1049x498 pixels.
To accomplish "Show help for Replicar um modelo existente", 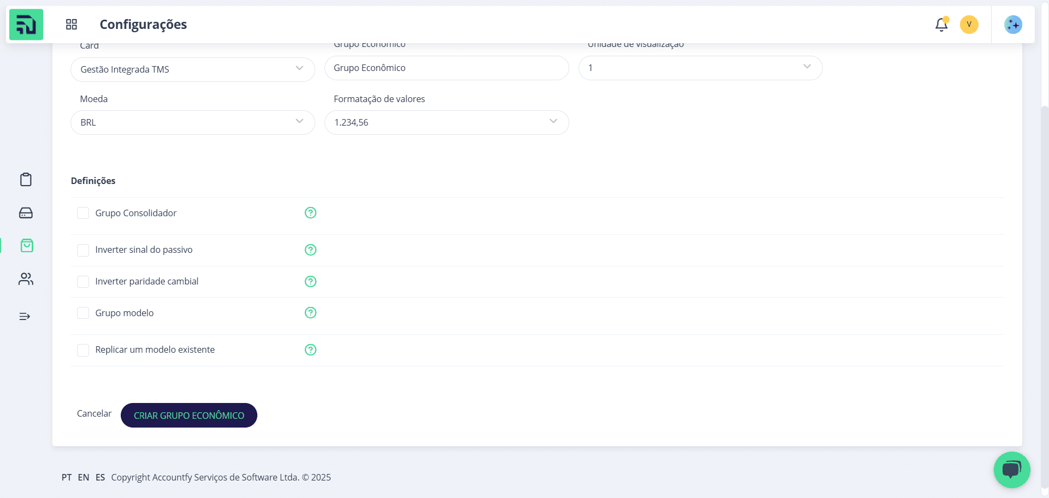I will [310, 350].
